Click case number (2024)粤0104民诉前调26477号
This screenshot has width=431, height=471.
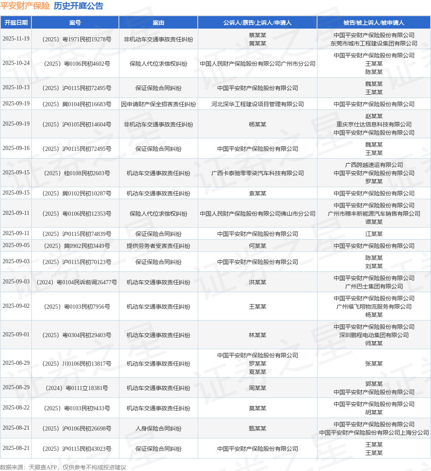pos(76,282)
